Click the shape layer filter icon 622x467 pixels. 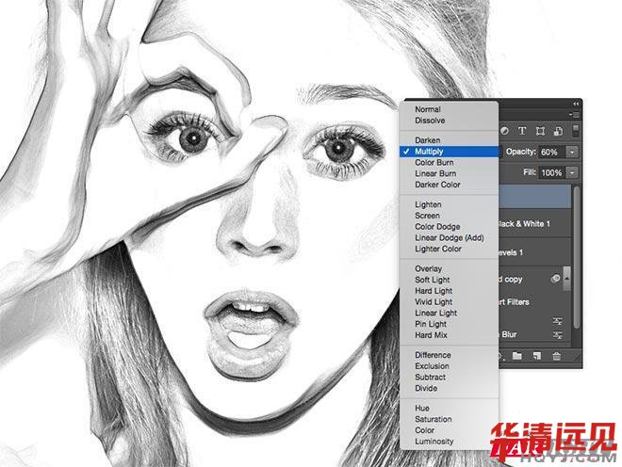(541, 130)
